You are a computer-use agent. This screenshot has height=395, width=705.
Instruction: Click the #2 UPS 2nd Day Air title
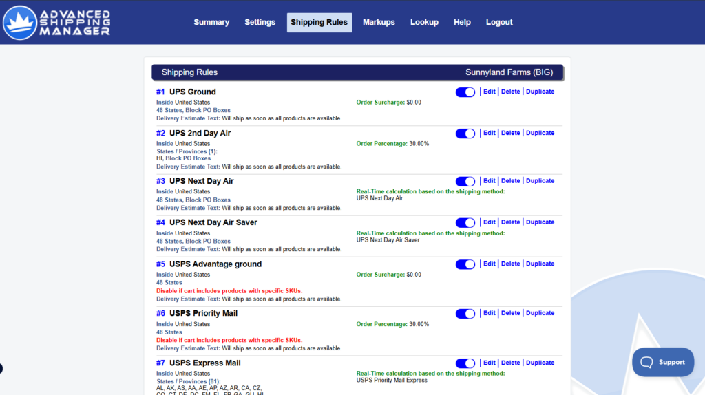click(193, 134)
